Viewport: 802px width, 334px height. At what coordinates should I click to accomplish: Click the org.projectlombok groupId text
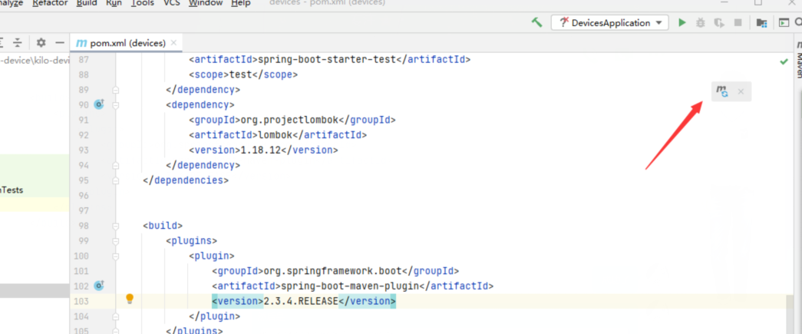(x=289, y=121)
